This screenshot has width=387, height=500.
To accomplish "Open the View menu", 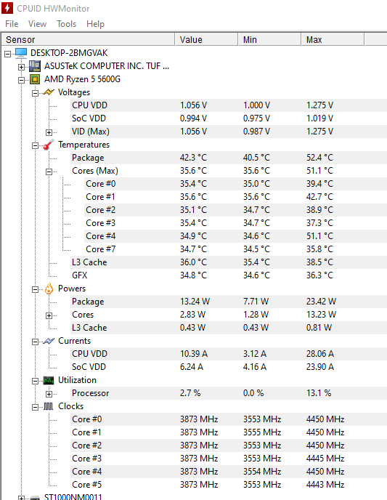I will coord(37,24).
